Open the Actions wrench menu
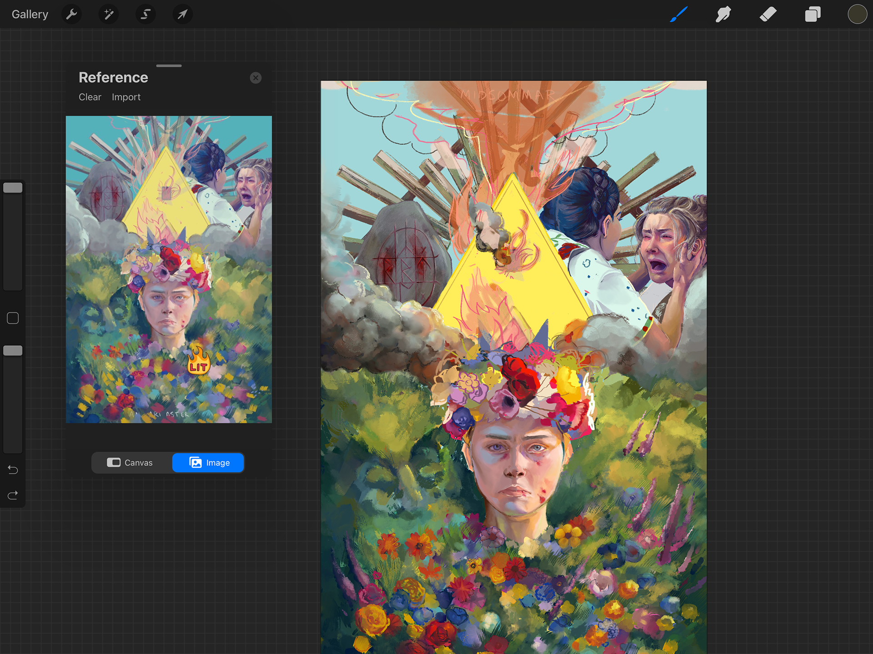This screenshot has height=654, width=873. coord(71,15)
